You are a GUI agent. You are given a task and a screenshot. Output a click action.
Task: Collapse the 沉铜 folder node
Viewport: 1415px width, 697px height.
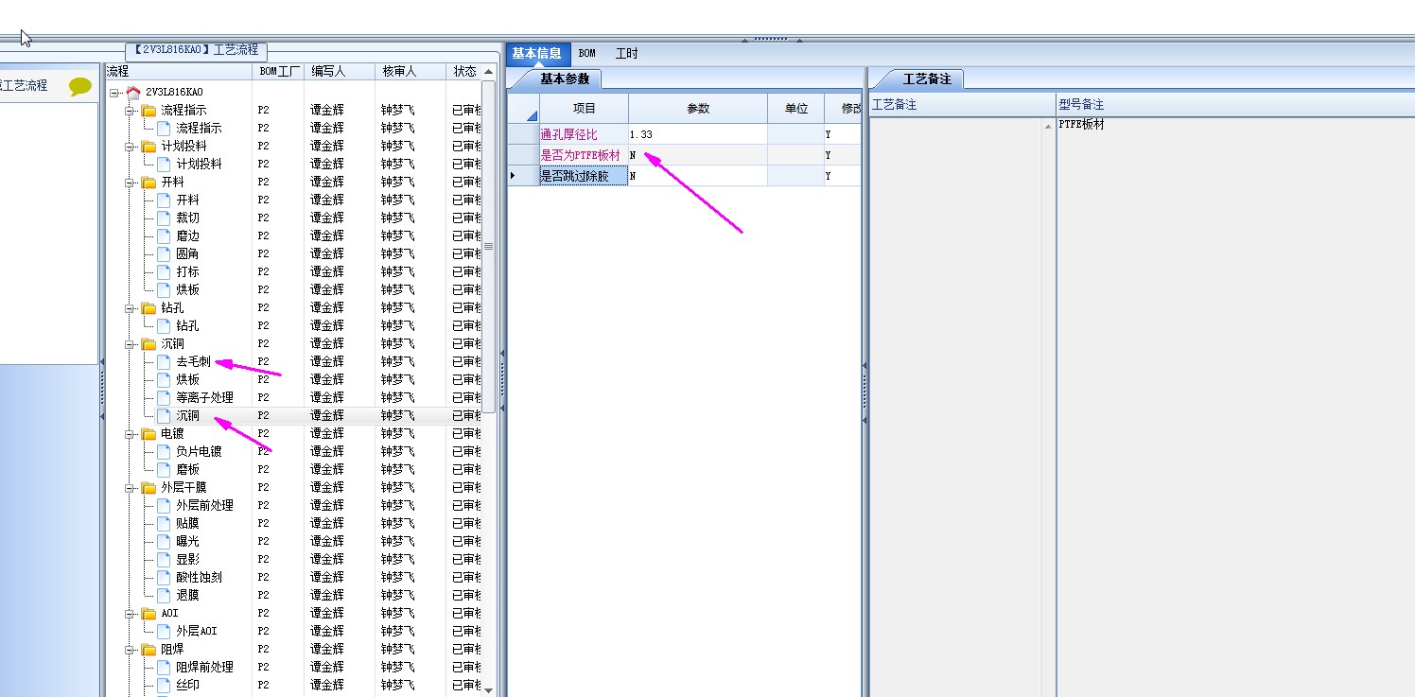tap(130, 343)
